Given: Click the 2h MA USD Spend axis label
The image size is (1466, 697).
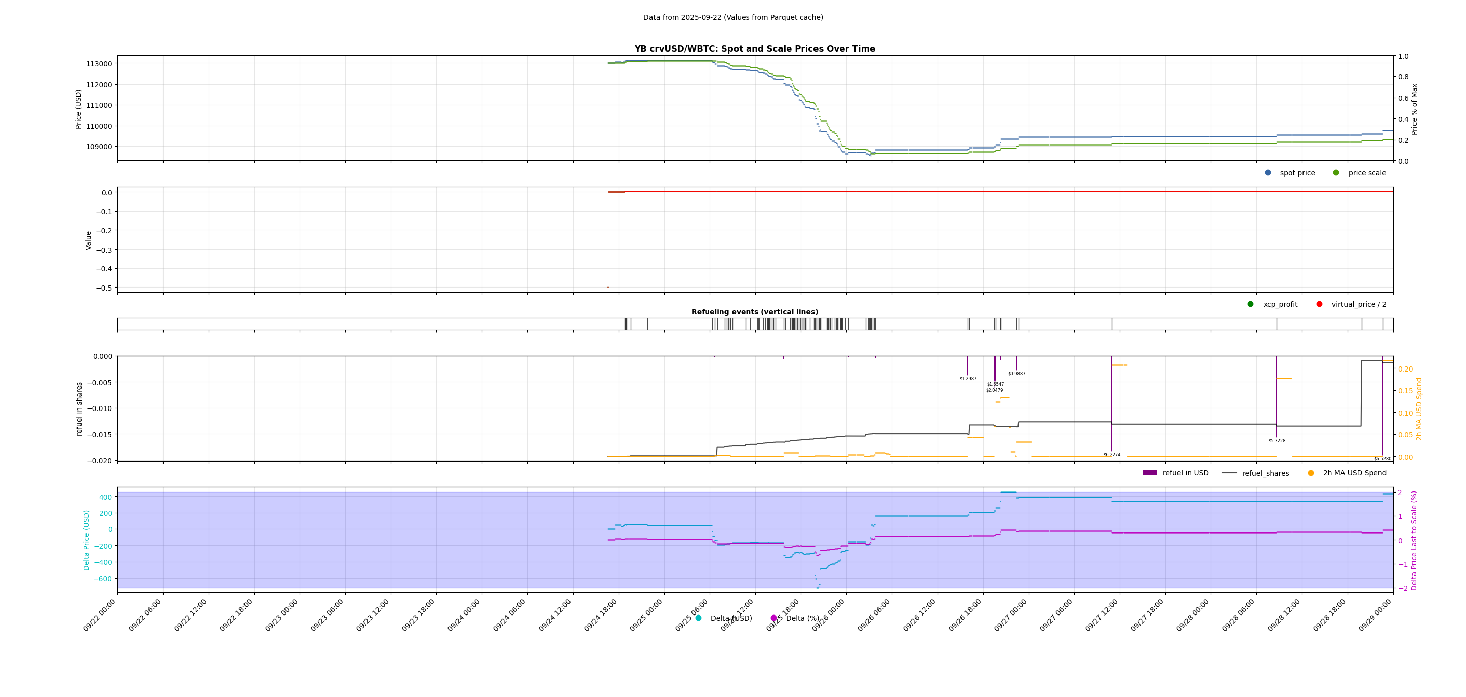Looking at the screenshot, I should tap(1419, 408).
